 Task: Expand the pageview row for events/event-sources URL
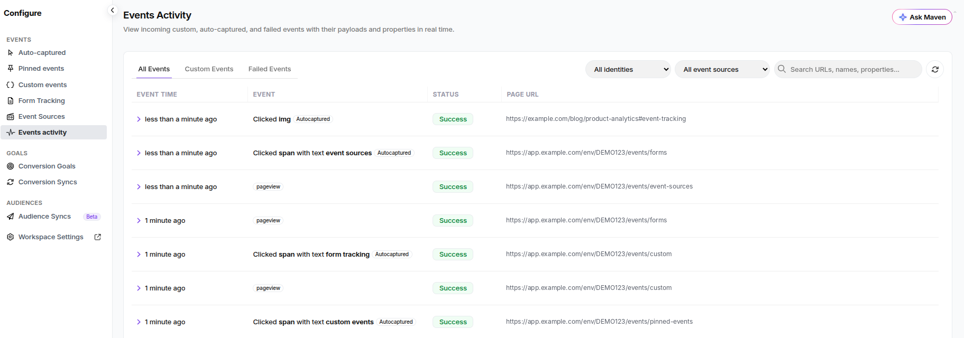coord(139,187)
